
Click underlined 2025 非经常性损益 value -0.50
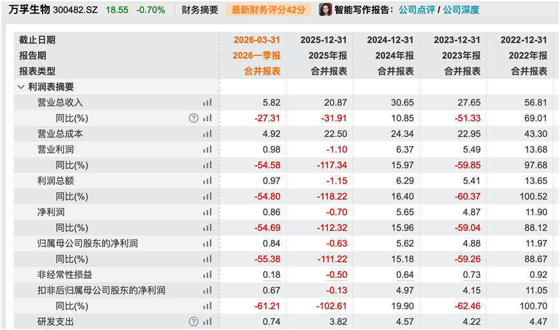[336, 275]
